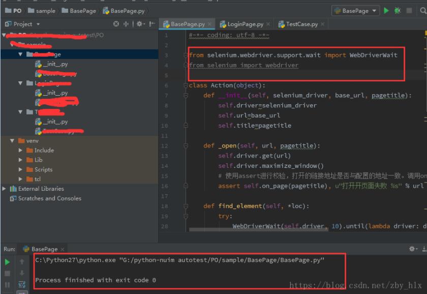
Task: Start debugging with the debug icon
Action: [x=396, y=10]
